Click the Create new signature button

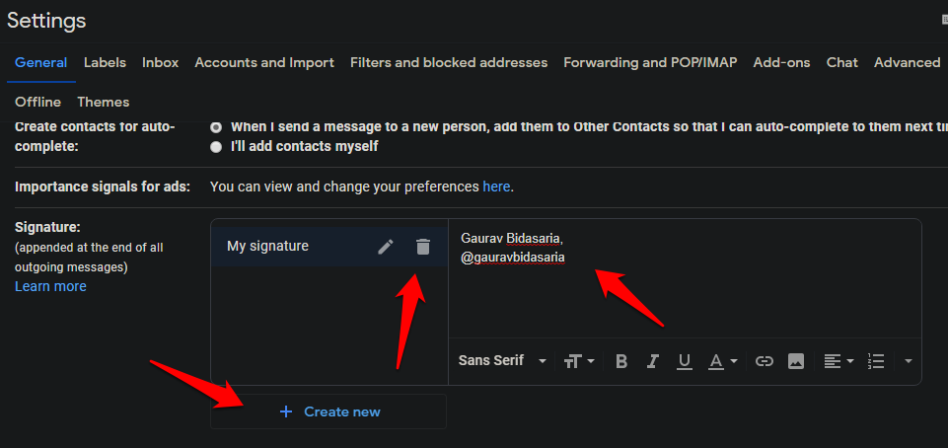[328, 411]
